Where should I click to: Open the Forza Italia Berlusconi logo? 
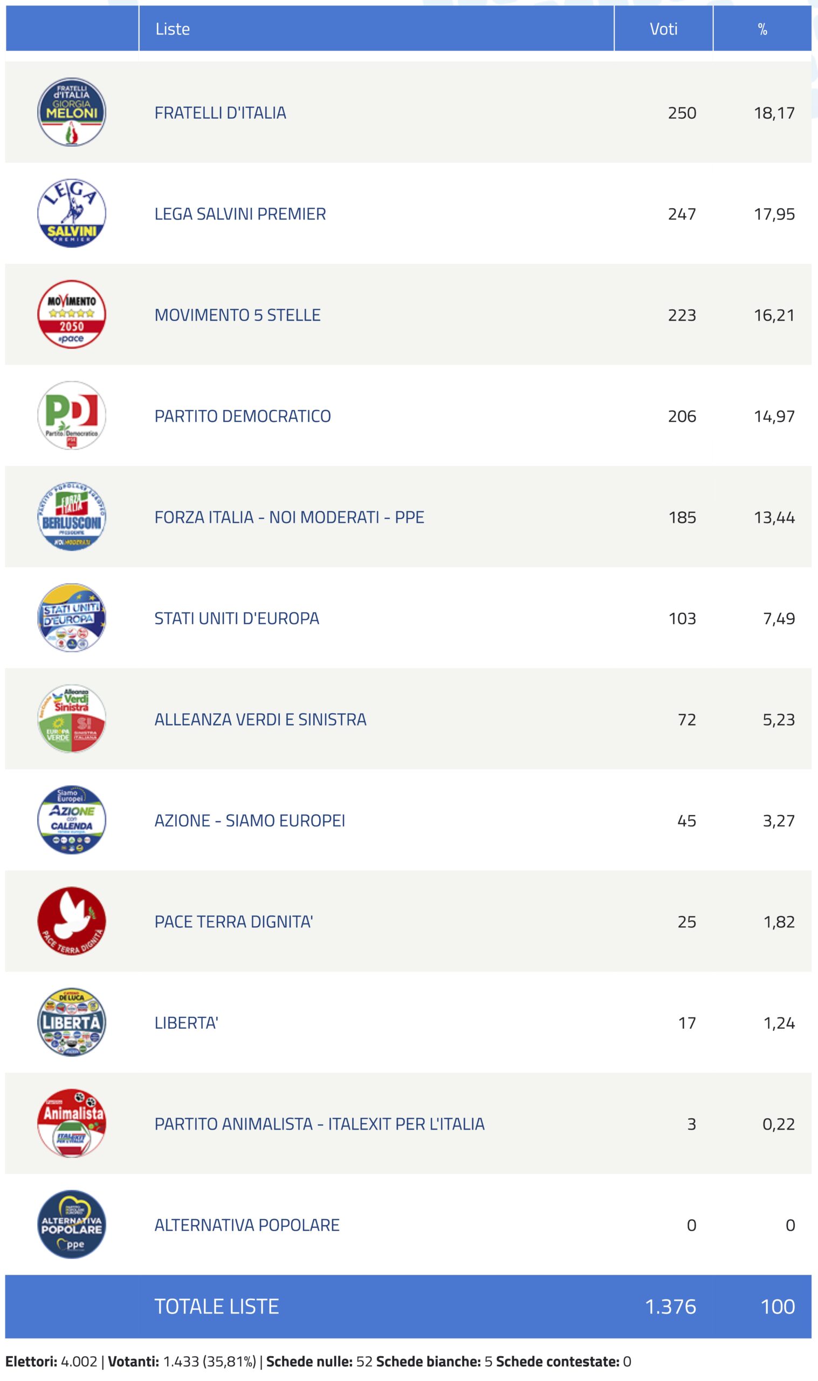click(x=72, y=517)
